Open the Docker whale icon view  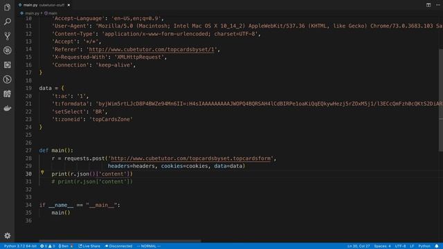(8, 108)
